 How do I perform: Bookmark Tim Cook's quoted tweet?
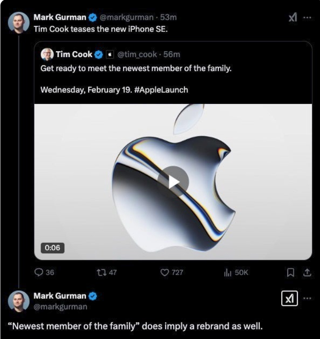coord(291,272)
